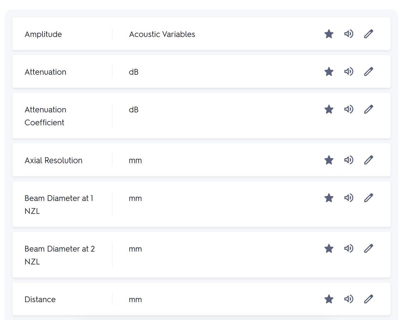Unfavorite the Attenuation Coefficient entry
This screenshot has width=401, height=320.
click(x=329, y=109)
